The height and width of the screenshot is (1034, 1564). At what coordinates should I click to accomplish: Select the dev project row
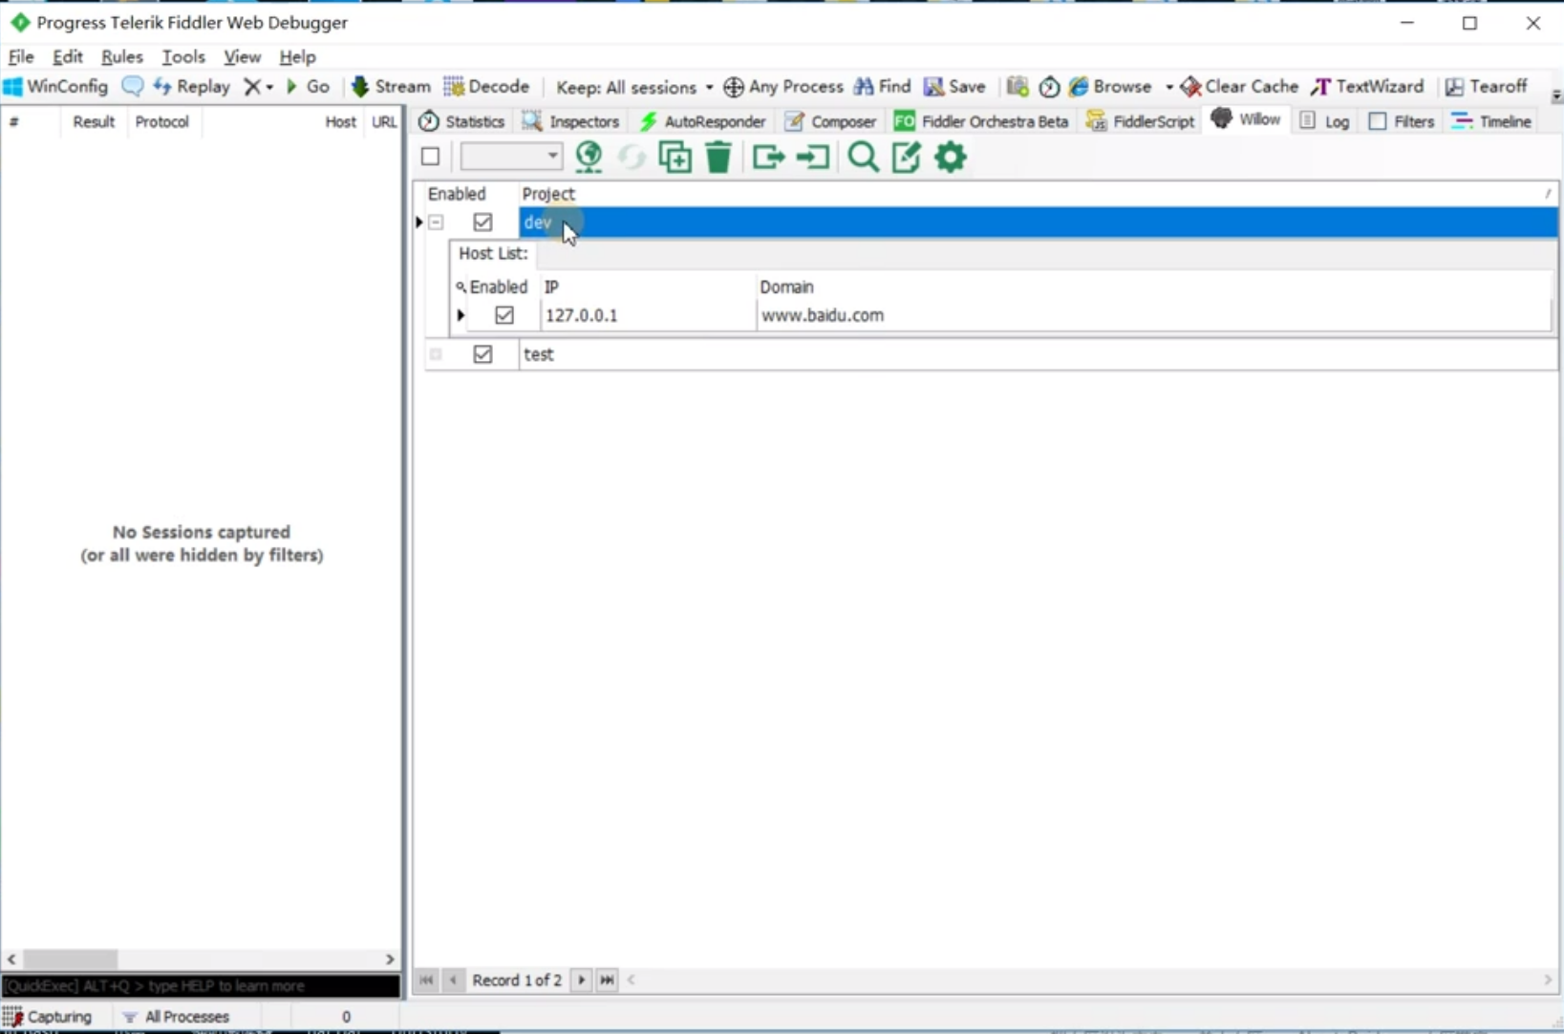(1039, 222)
